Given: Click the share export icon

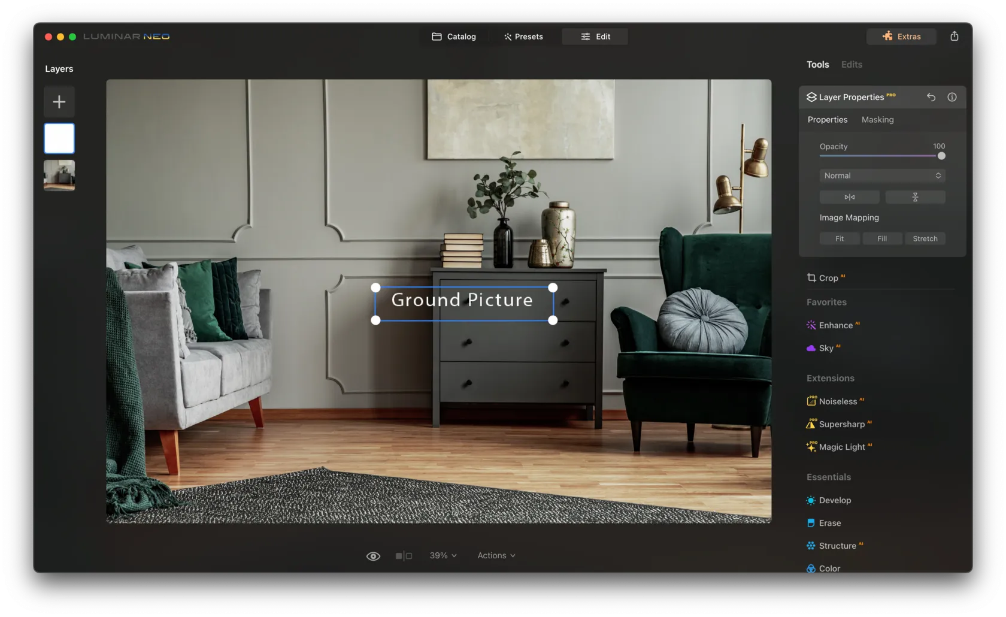Looking at the screenshot, I should pyautogui.click(x=954, y=37).
